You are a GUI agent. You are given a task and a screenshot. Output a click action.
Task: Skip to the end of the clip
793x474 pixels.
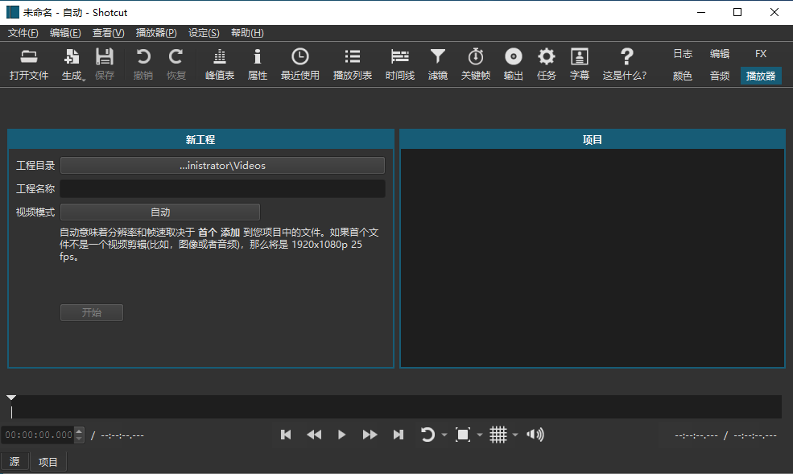tap(398, 435)
